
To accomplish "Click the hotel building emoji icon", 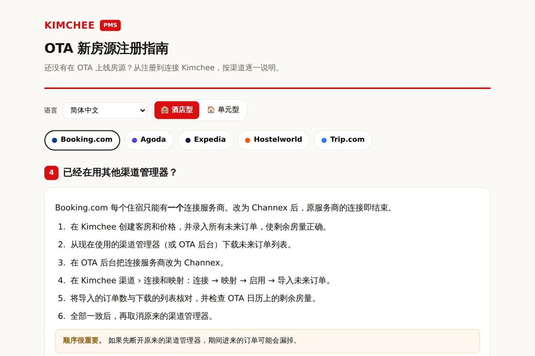I will coord(165,110).
